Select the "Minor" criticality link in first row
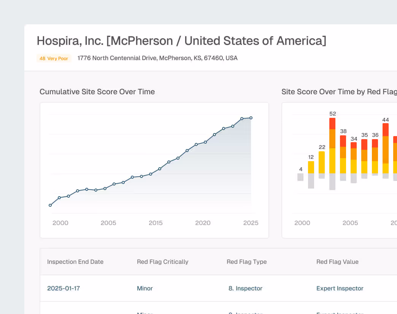This screenshot has width=397, height=314. point(145,288)
